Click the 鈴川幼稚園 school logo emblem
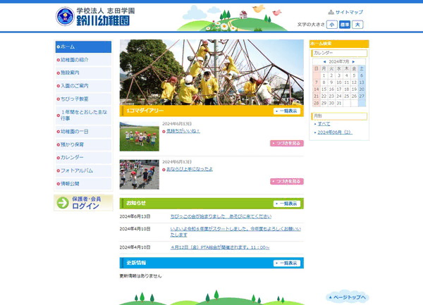 point(64,17)
